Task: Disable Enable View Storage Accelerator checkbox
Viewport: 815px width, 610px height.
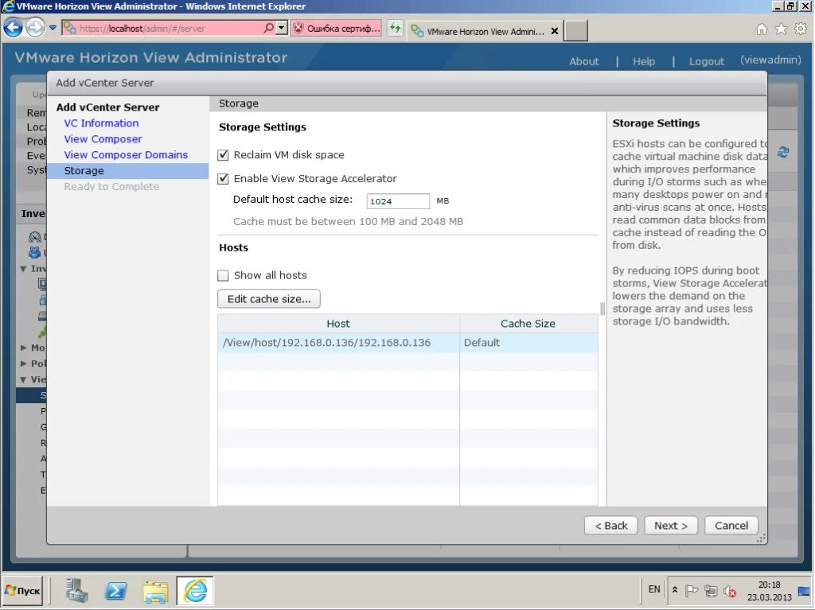Action: pyautogui.click(x=223, y=179)
